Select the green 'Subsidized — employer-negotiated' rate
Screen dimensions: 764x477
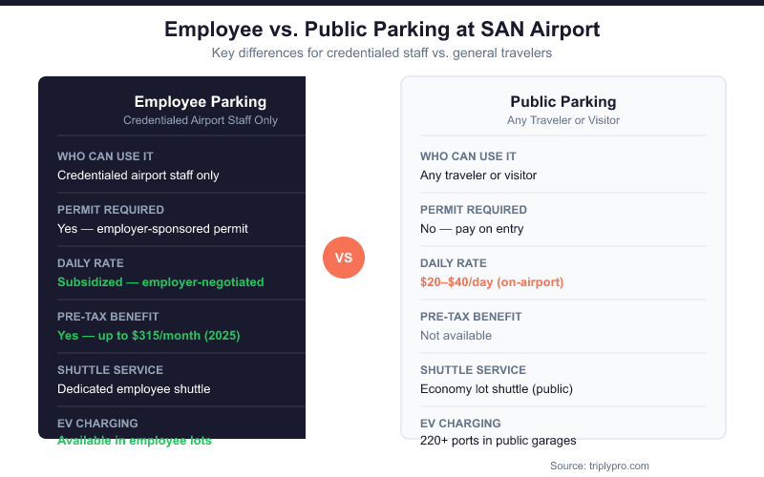[x=160, y=281]
